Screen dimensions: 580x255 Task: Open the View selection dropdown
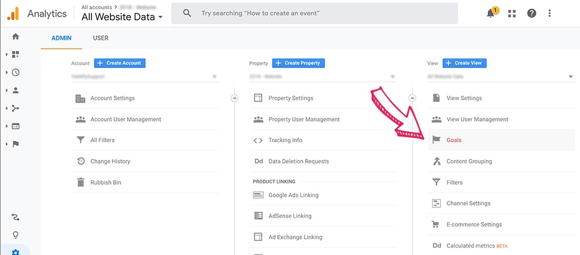(x=501, y=76)
